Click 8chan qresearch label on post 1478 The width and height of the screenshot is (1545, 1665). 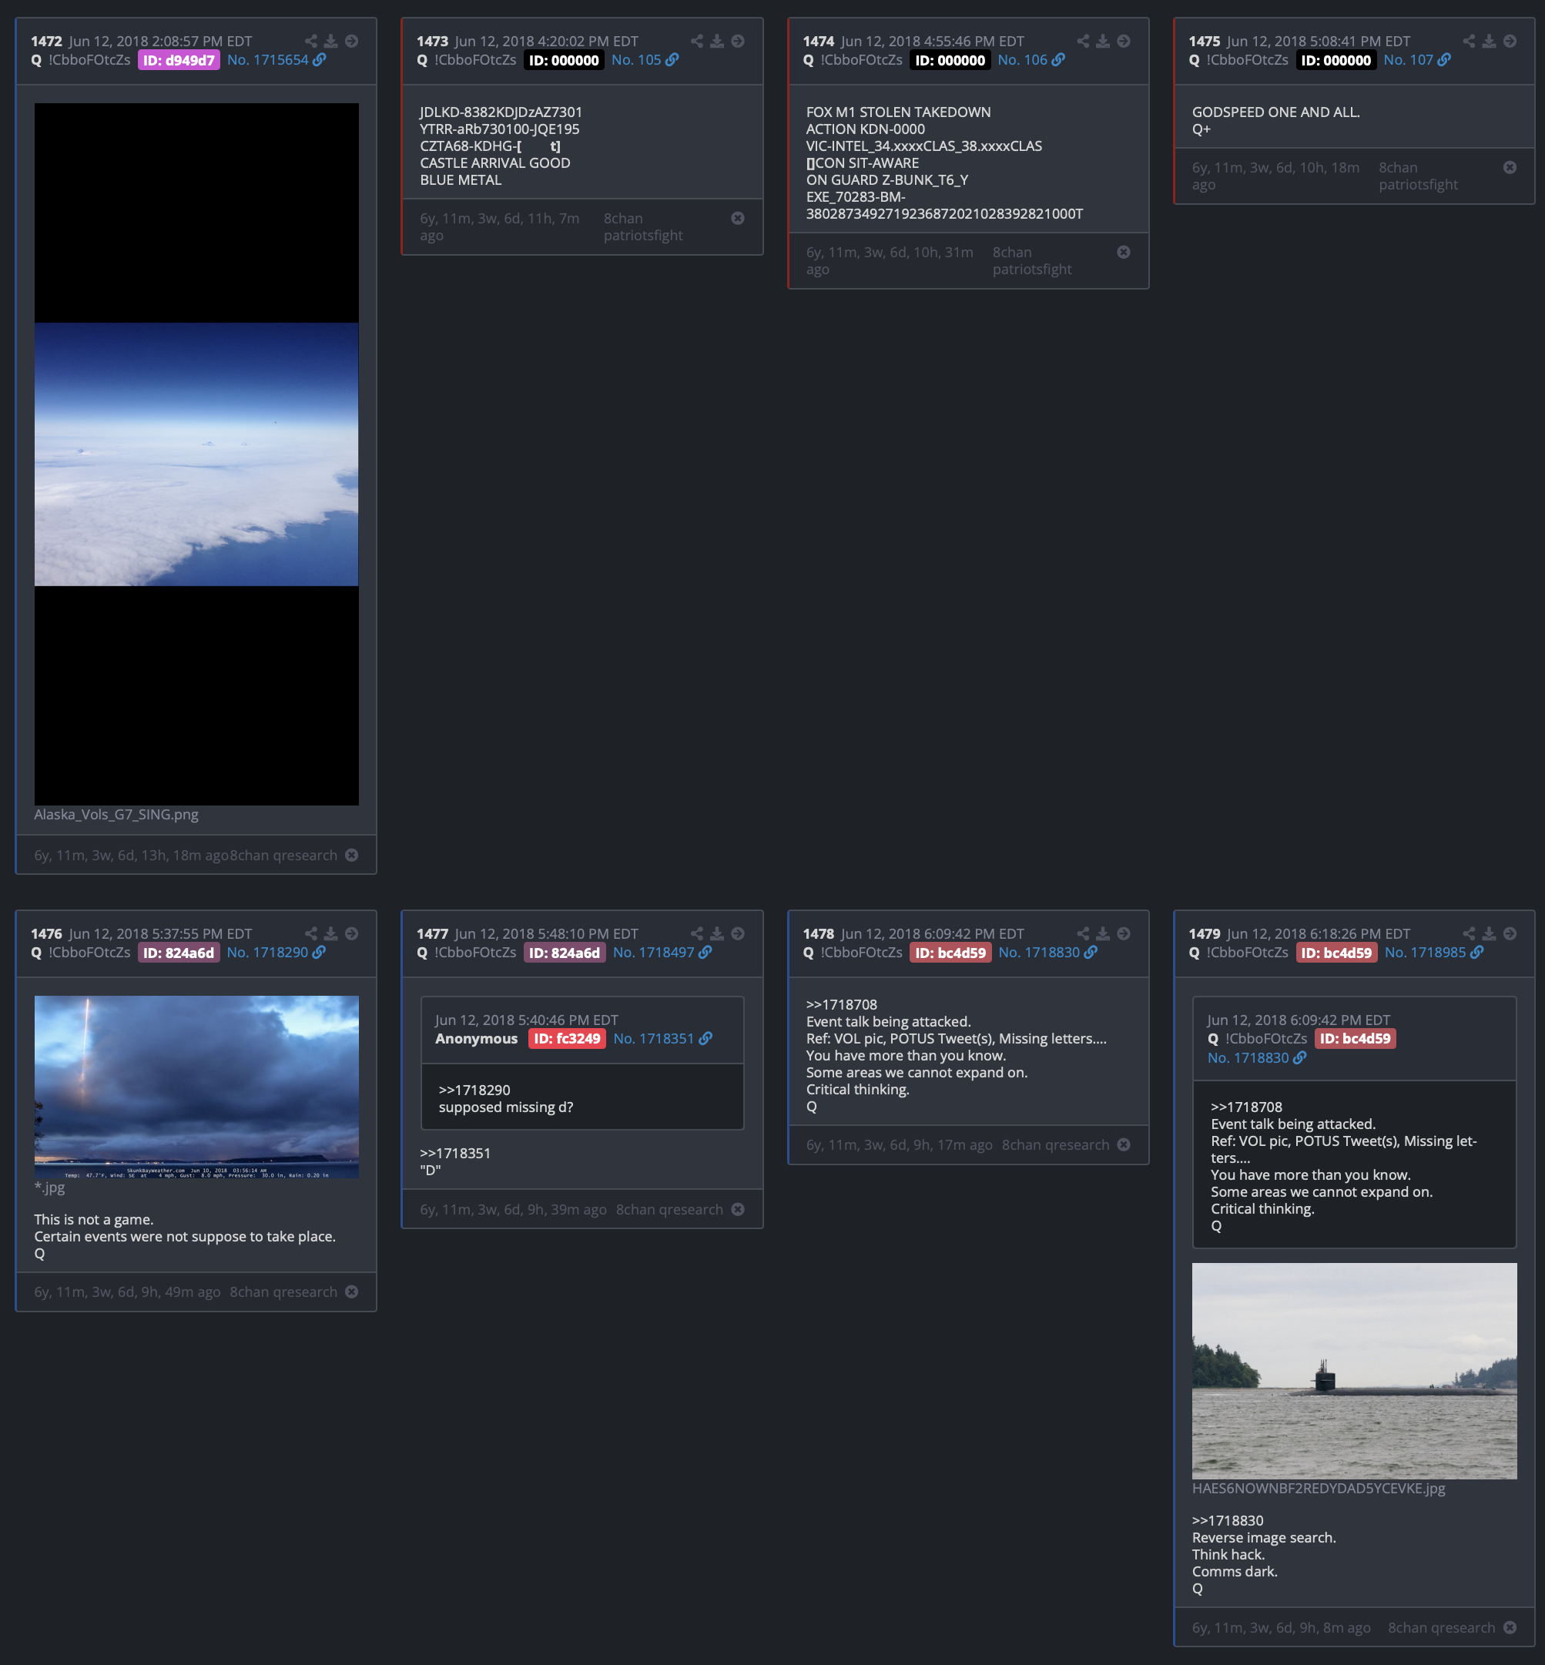1055,1145
